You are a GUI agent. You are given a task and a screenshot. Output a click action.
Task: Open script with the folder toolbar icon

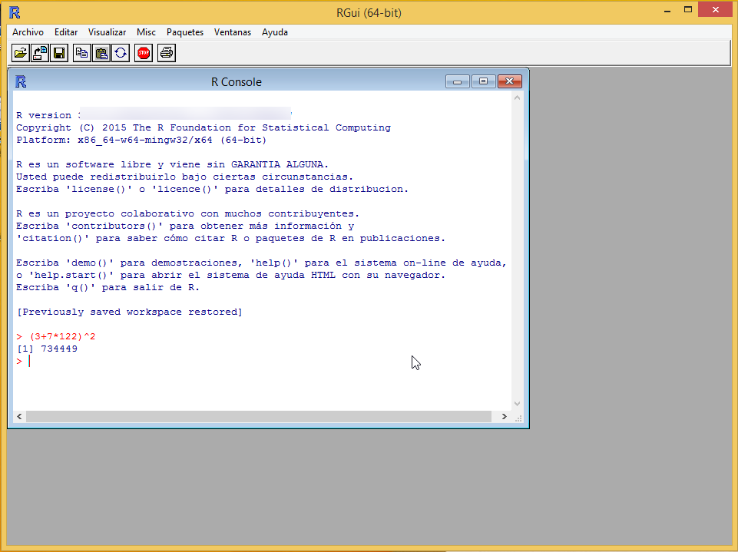click(x=20, y=53)
